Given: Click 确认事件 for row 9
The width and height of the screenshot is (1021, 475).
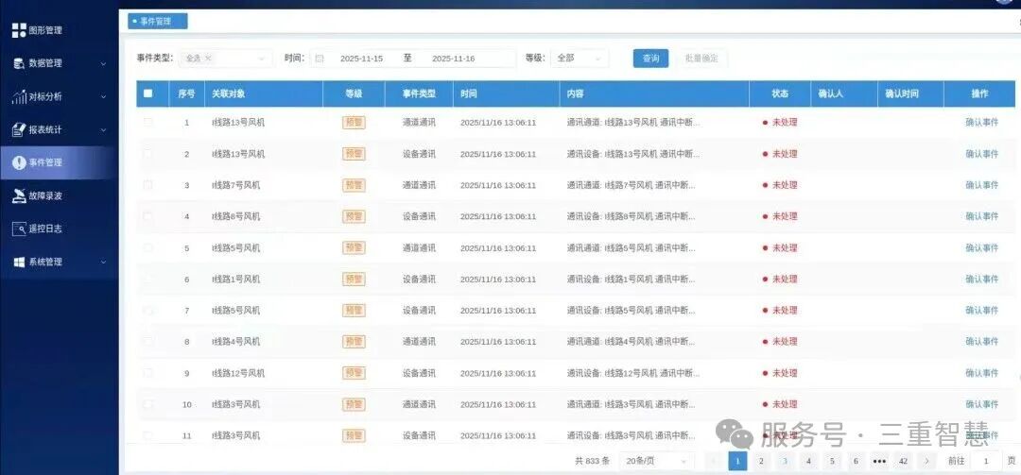Looking at the screenshot, I should click(981, 373).
